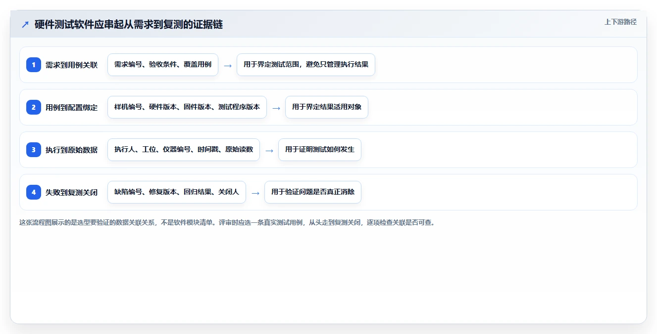Viewport: 657px width, 334px height.
Task: Select the 用于界定结果适用对象 box
Action: coord(327,107)
